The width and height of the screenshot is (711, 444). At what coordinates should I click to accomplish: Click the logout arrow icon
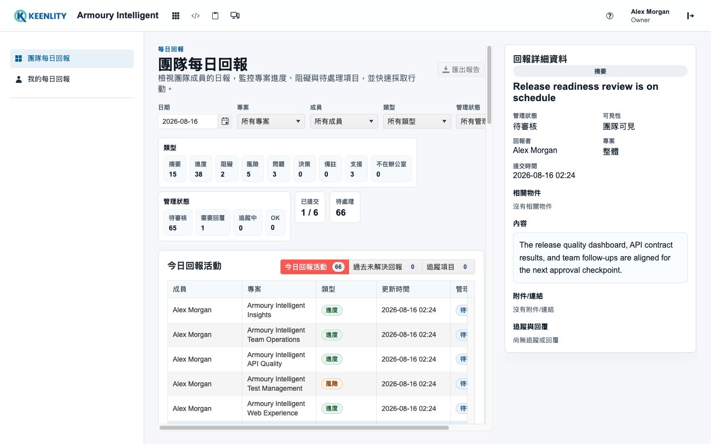(691, 16)
